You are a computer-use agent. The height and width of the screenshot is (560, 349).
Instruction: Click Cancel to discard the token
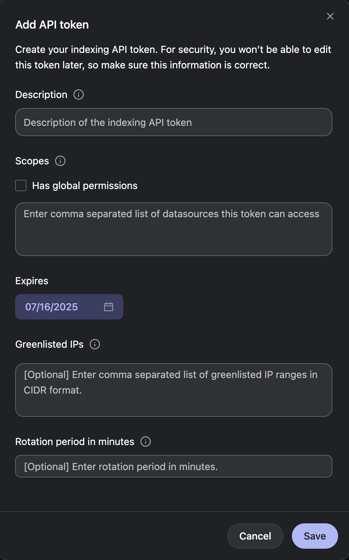pyautogui.click(x=255, y=536)
